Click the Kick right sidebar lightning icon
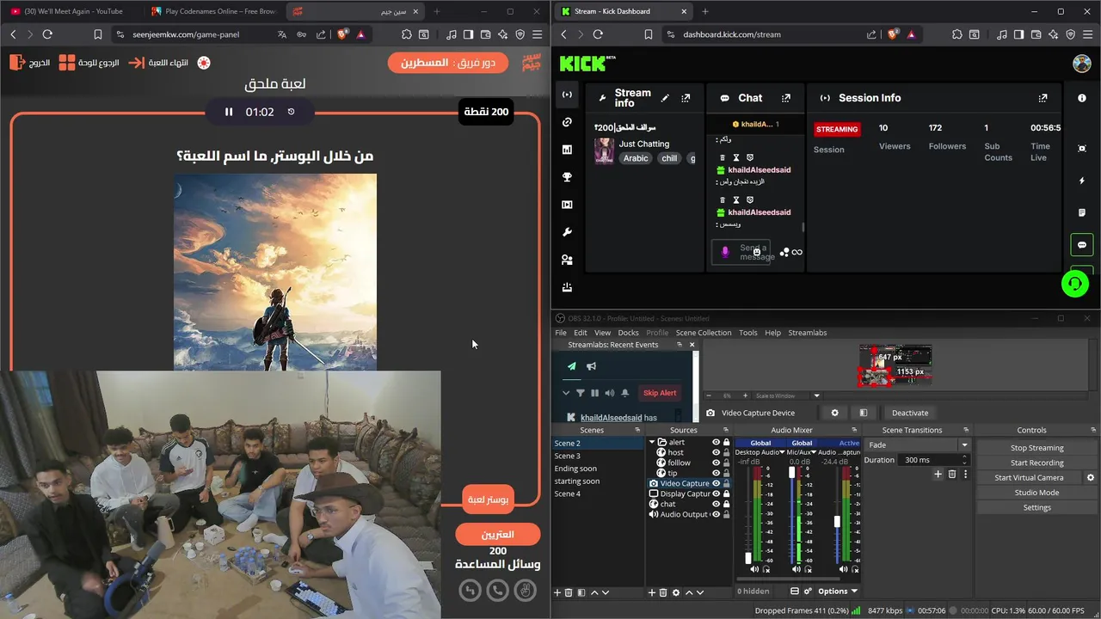This screenshot has height=619, width=1101. pos(1082,181)
